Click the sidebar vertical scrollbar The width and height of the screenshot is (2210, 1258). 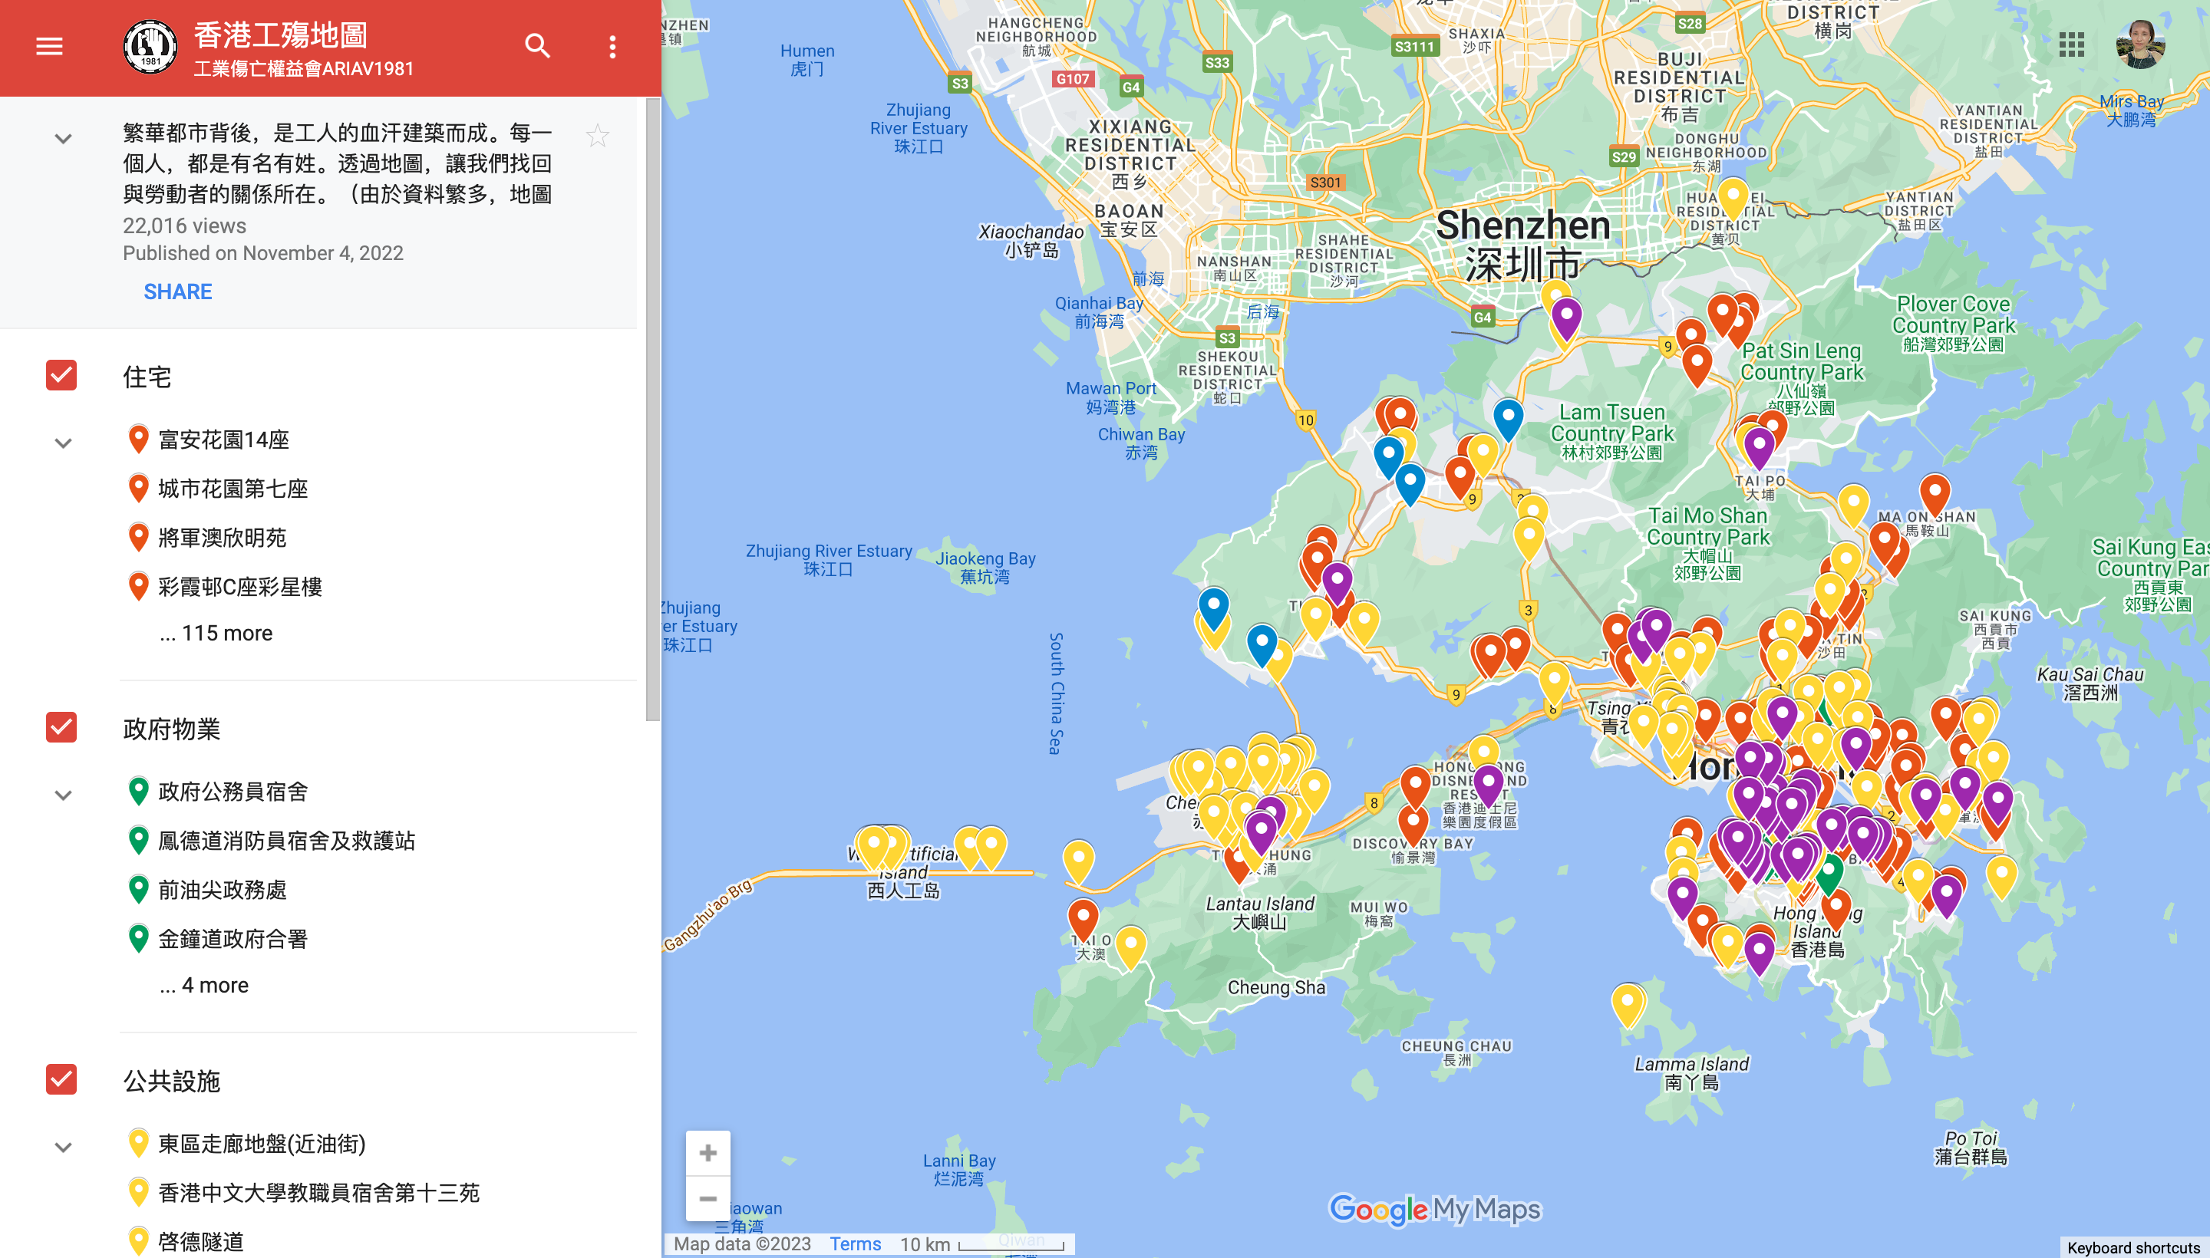point(652,410)
